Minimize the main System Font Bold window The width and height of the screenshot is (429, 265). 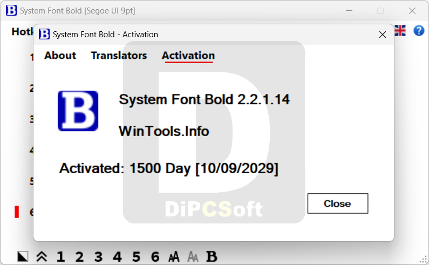(x=349, y=11)
